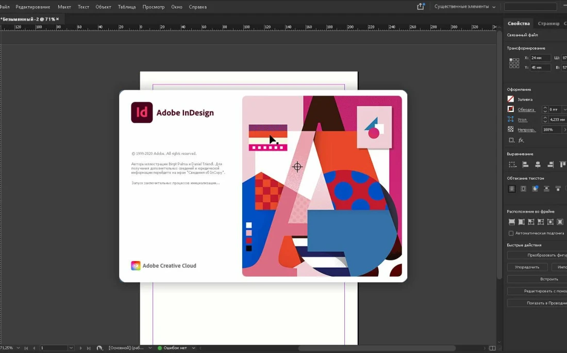Open the Ошибок нет preflight dropdown
This screenshot has width=567, height=353.
[x=194, y=348]
